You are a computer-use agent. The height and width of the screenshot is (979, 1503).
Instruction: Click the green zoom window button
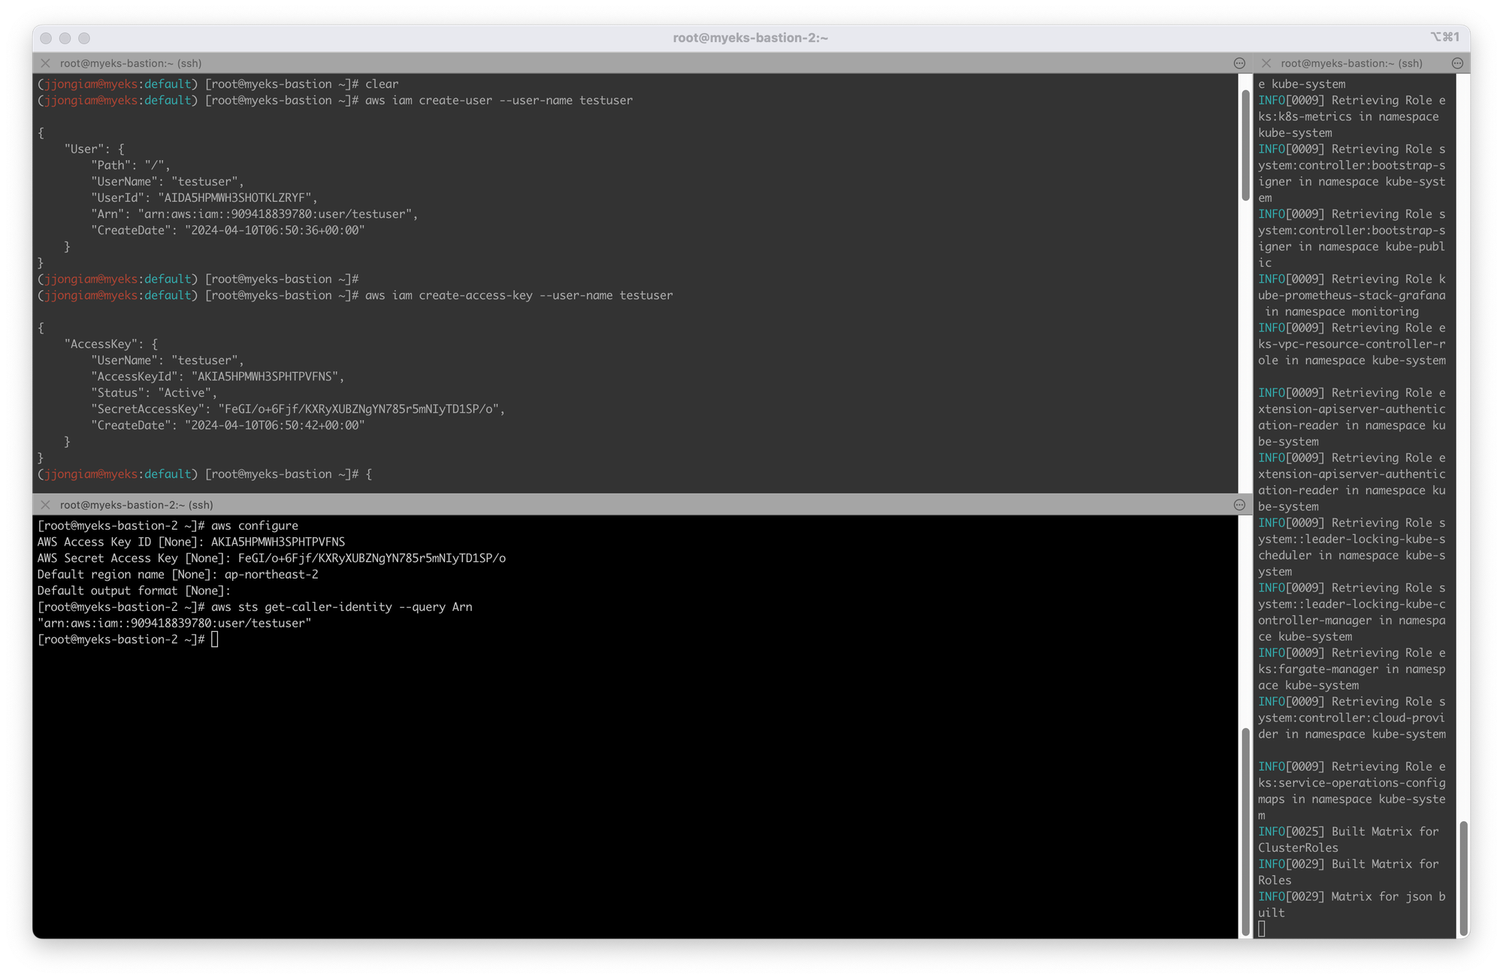[x=84, y=38]
